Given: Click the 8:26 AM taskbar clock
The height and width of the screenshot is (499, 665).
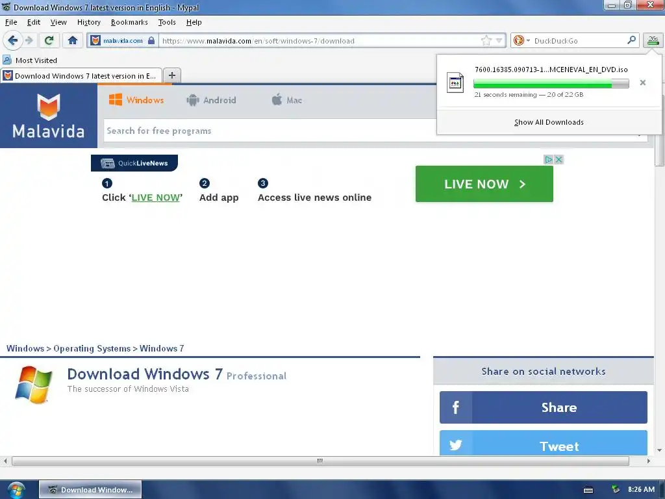Looking at the screenshot, I should click(641, 490).
